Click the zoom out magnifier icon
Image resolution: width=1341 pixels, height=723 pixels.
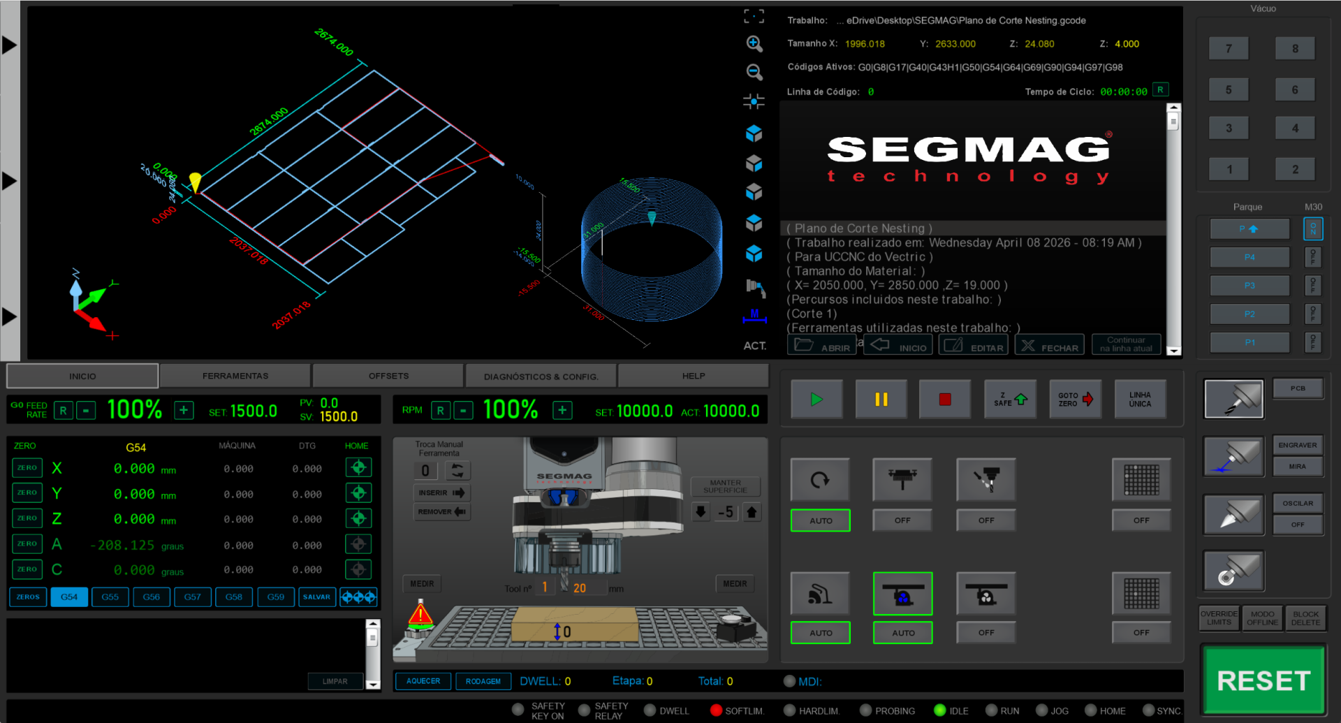pos(754,72)
